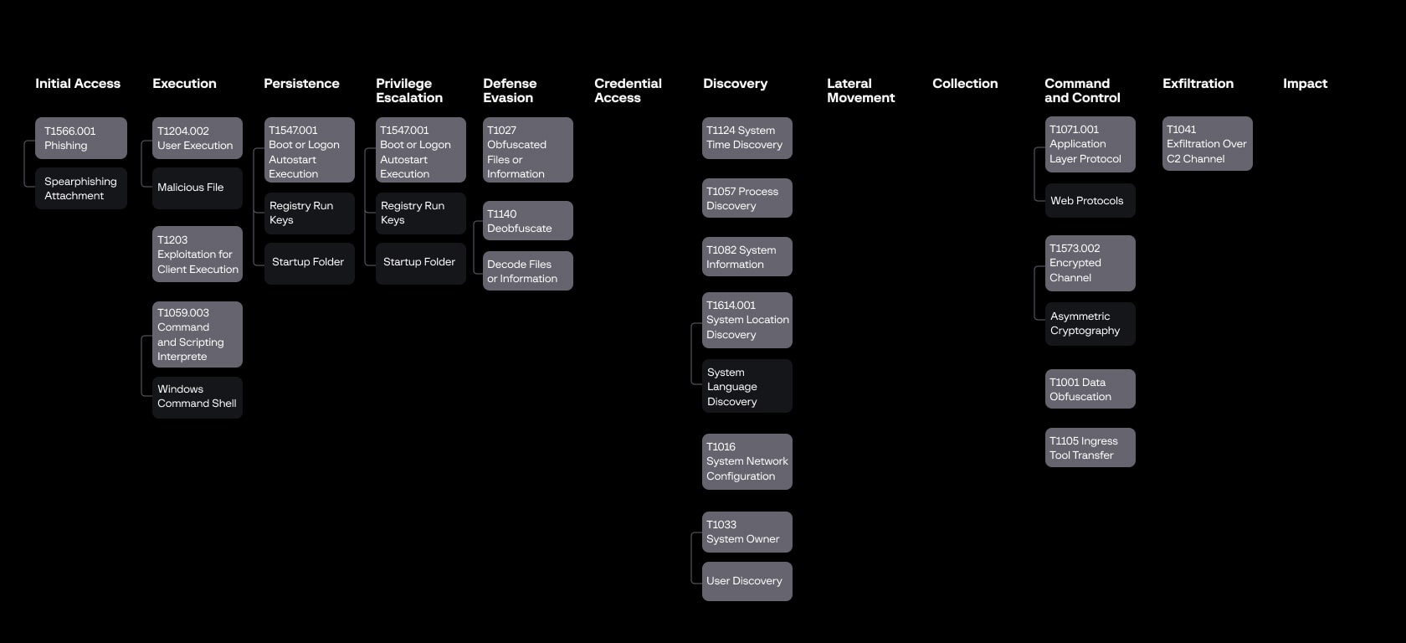Click Decode Files or Information box

point(527,271)
